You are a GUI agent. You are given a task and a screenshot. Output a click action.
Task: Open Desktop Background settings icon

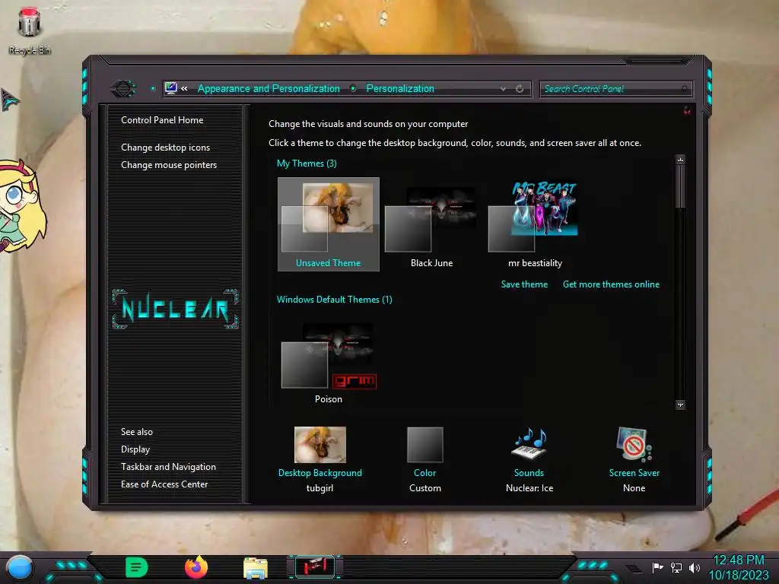point(320,444)
